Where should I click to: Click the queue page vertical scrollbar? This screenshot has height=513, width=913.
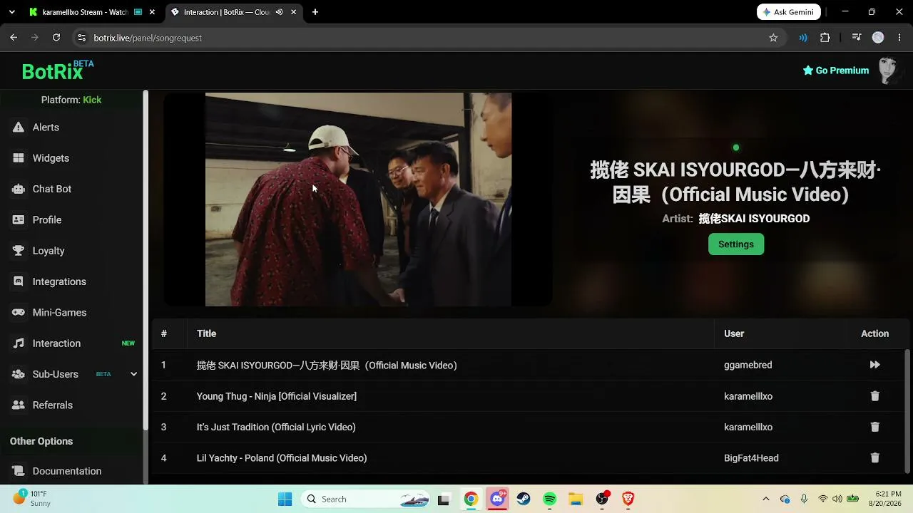click(x=909, y=410)
